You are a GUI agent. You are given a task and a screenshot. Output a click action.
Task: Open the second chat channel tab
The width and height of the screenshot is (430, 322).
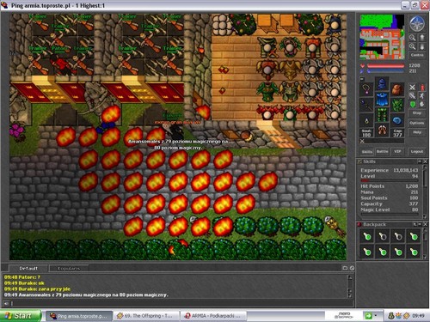tap(69, 269)
